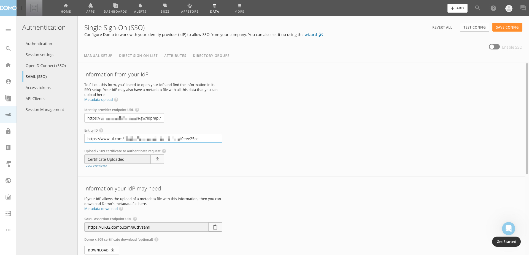Screen dimensions: 529x255
Task: Enable the Enable SSO toggle
Action: 494,47
